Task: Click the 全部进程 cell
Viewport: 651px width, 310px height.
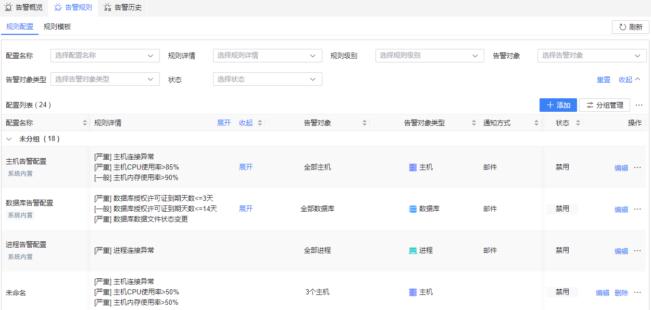Action: (x=318, y=251)
